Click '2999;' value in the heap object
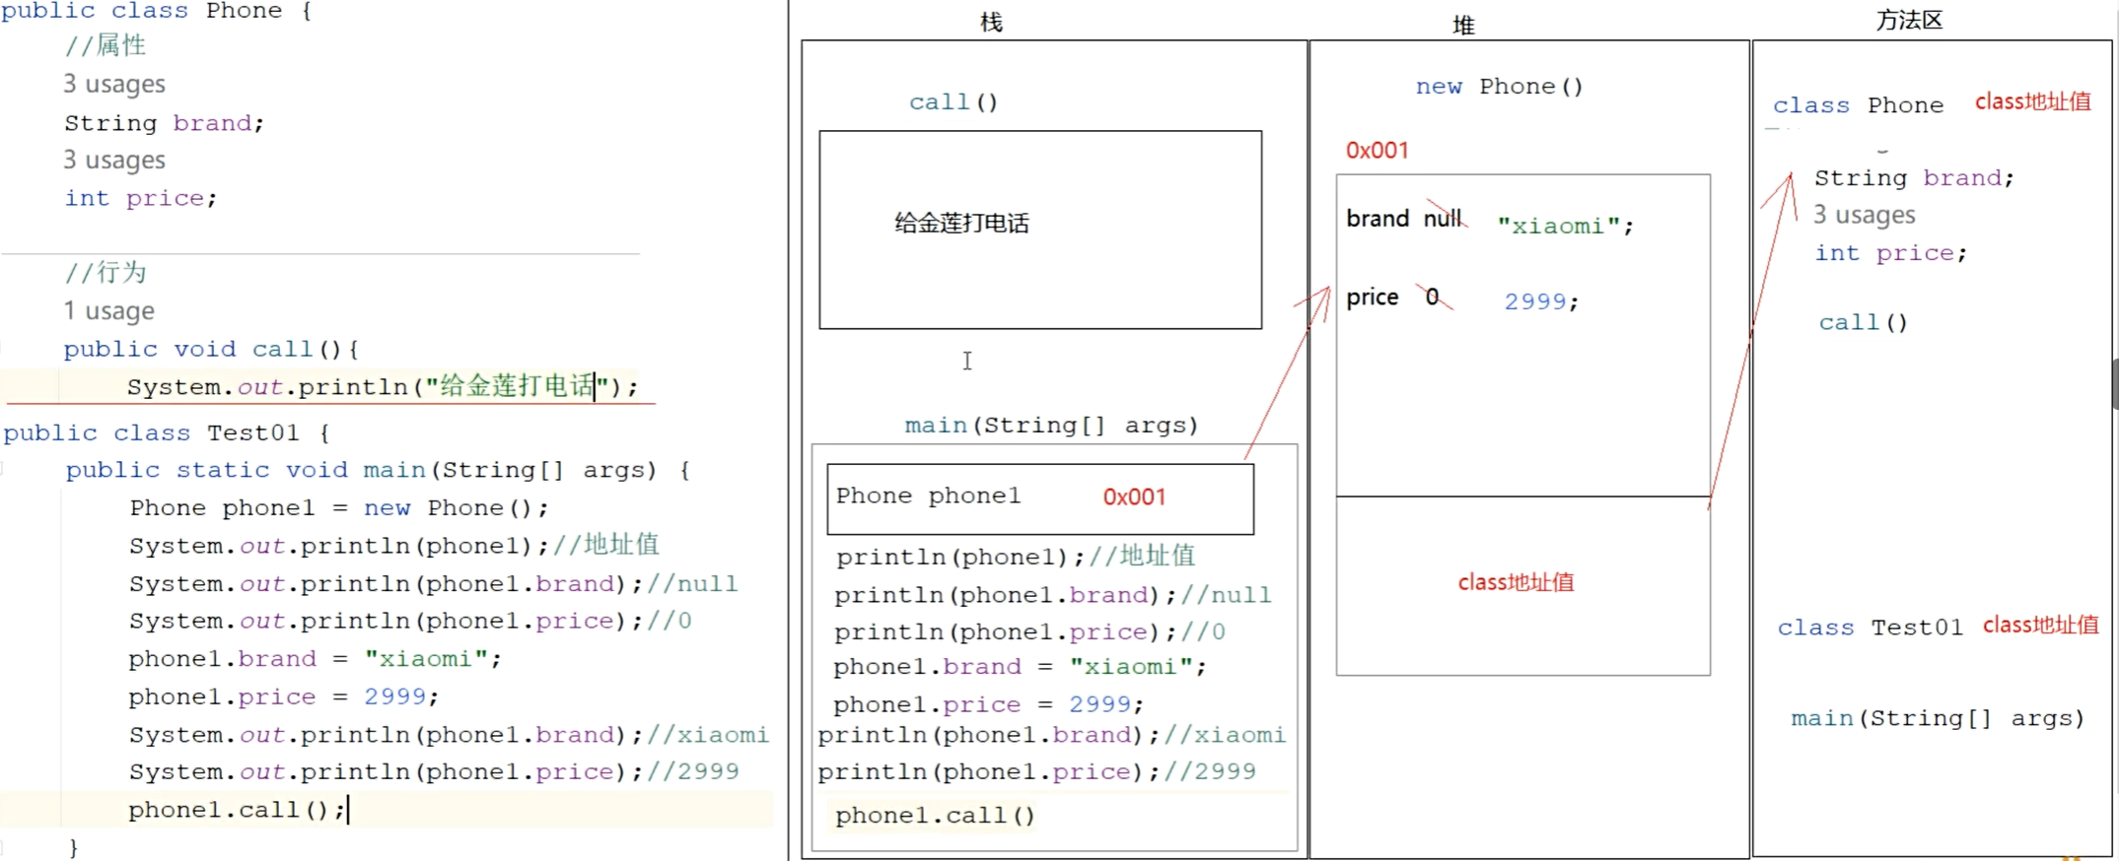The image size is (2119, 861). point(1542,302)
